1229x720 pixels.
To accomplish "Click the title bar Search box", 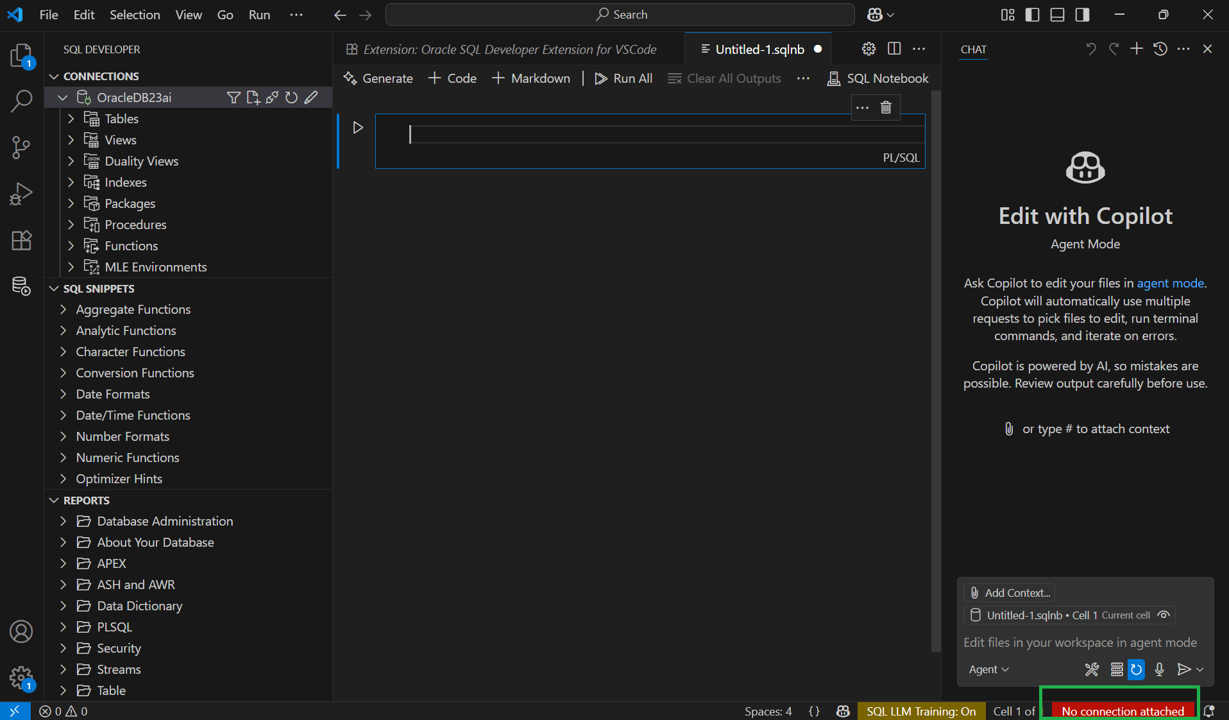I will pyautogui.click(x=620, y=15).
